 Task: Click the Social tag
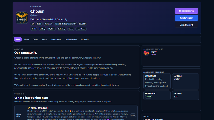click(x=34, y=29)
